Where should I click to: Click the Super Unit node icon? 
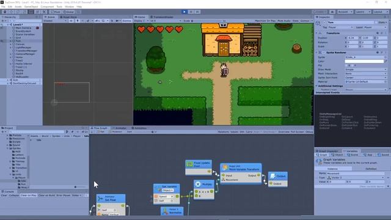[x=225, y=167]
